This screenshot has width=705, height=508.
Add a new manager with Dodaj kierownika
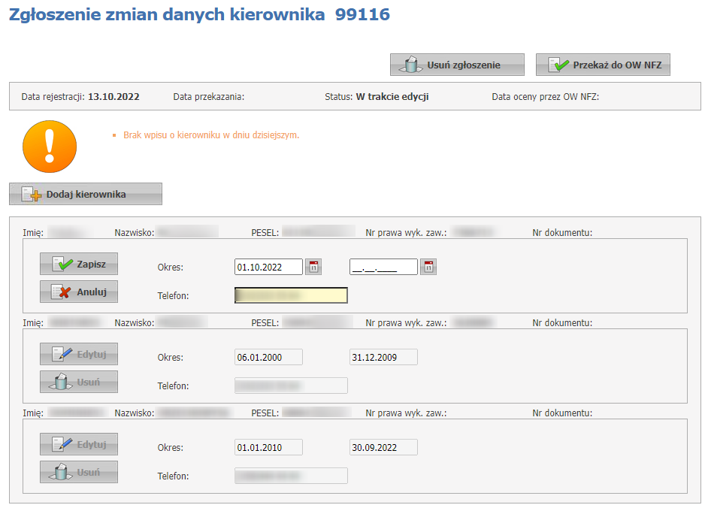(86, 195)
